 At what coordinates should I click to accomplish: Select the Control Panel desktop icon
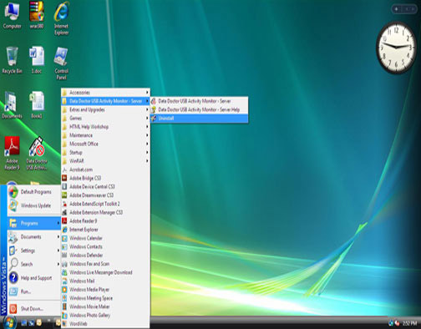tap(61, 63)
